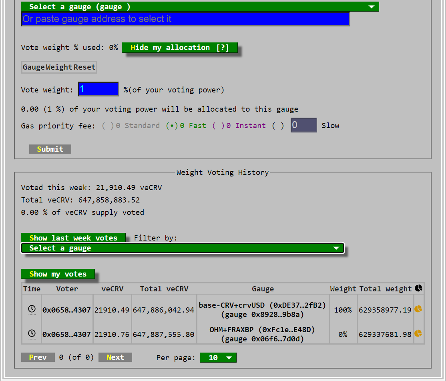This screenshot has height=381, width=446.
Task: Open pie chart for base-CRV+crvUSD row
Action: pyautogui.click(x=418, y=309)
